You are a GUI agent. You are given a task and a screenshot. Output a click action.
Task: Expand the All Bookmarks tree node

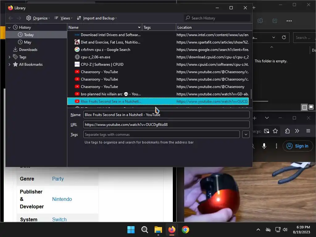[x=9, y=64]
